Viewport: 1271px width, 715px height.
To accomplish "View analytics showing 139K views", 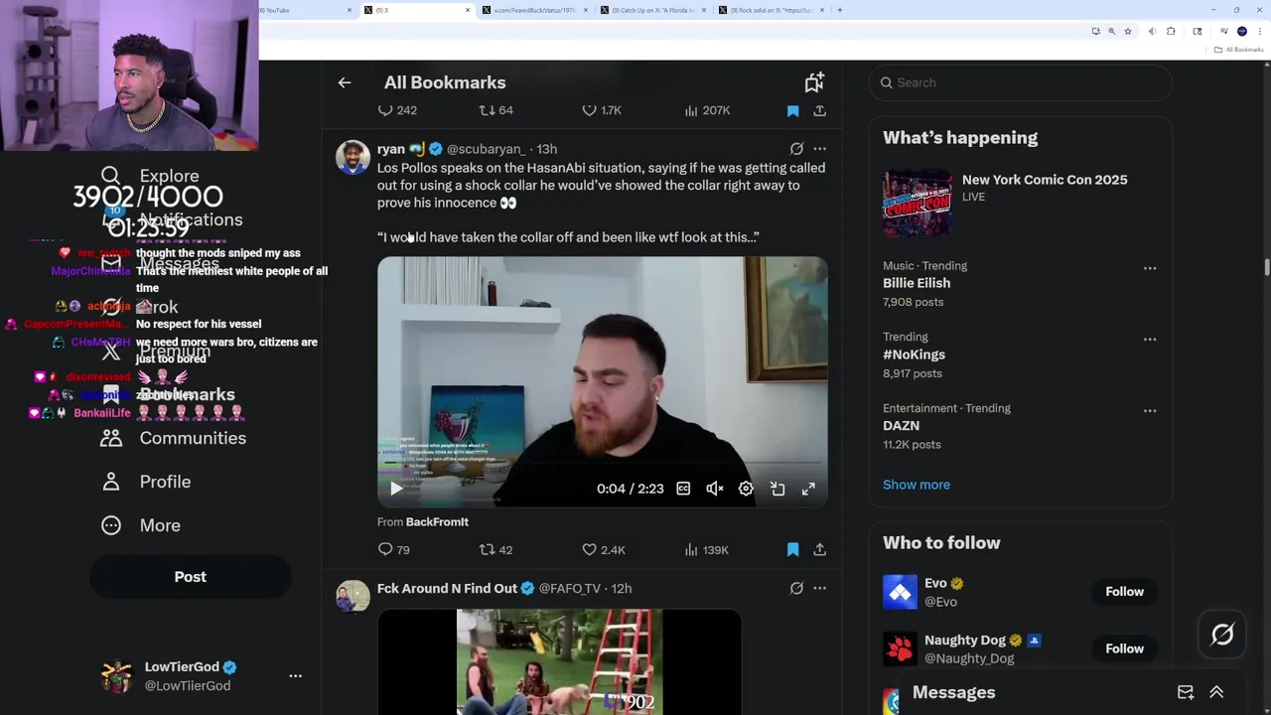I will click(706, 549).
